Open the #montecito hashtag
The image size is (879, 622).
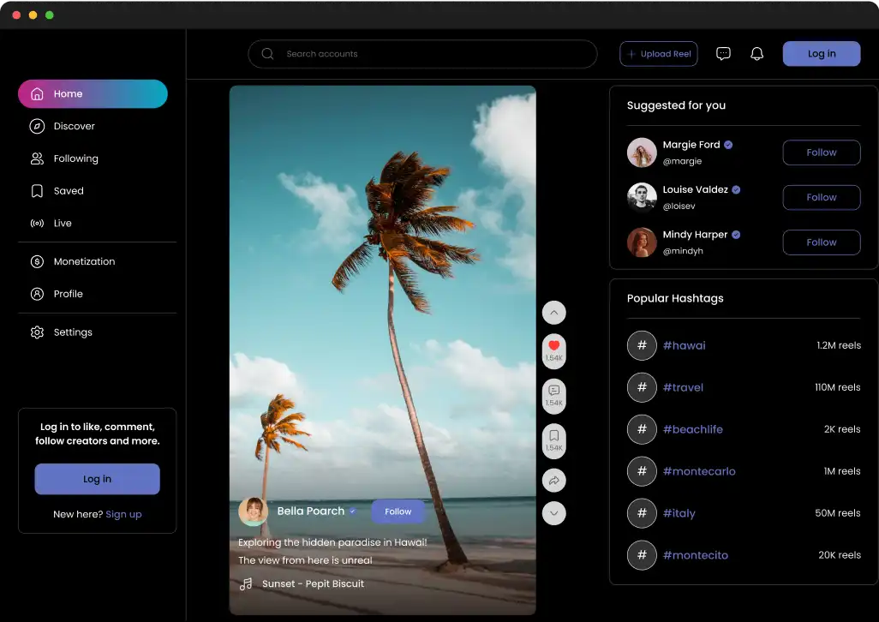[695, 556]
